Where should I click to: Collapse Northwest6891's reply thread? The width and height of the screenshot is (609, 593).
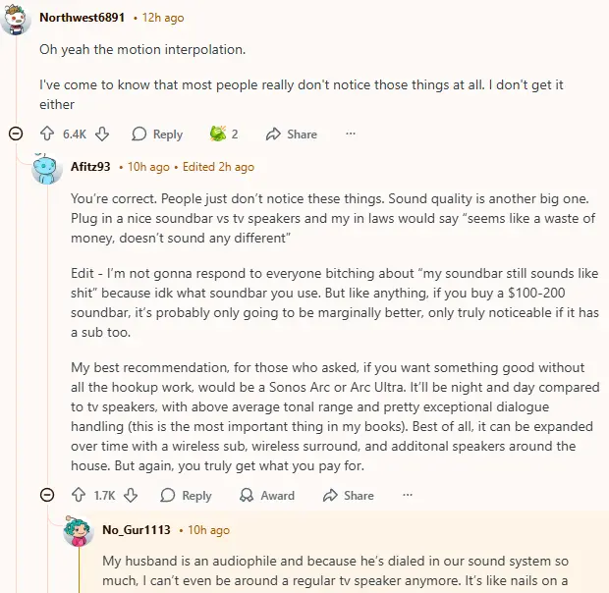(x=16, y=134)
